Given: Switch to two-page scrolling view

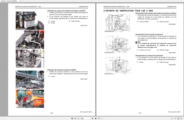Looking at the screenshot, I should click(x=182, y=118).
